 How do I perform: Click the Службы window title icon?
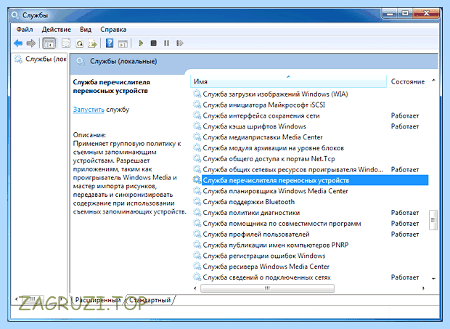(15, 15)
